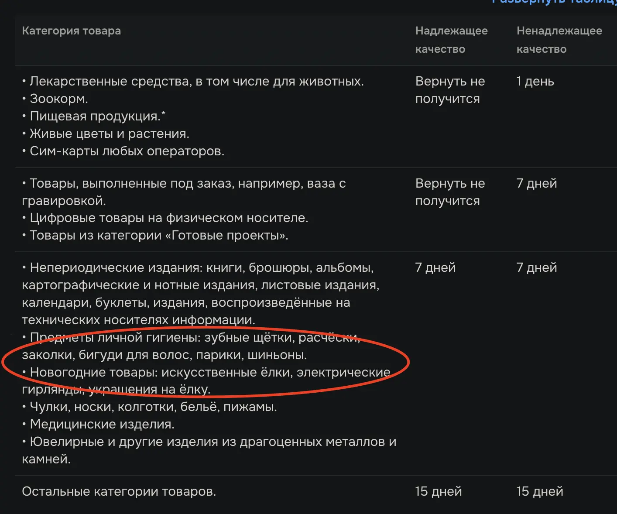Click 'Пищевая продукция.*' list item

pos(94,117)
